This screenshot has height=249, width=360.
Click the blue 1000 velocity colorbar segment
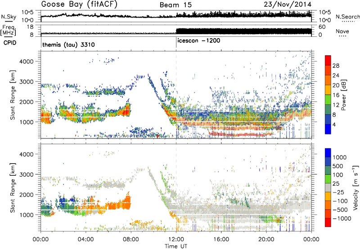tap(328, 153)
